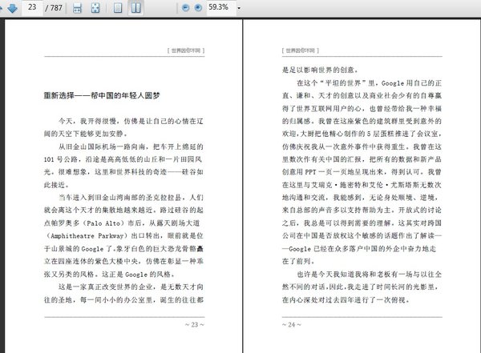
Task: Click page number 23 footer
Action: coord(195,324)
